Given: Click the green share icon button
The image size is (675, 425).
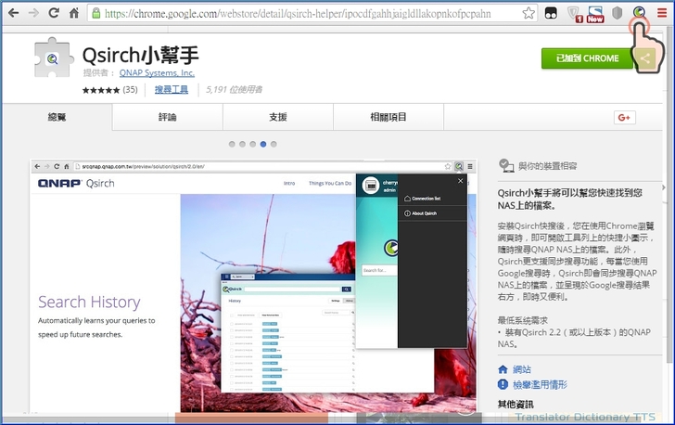Looking at the screenshot, I should (x=644, y=58).
